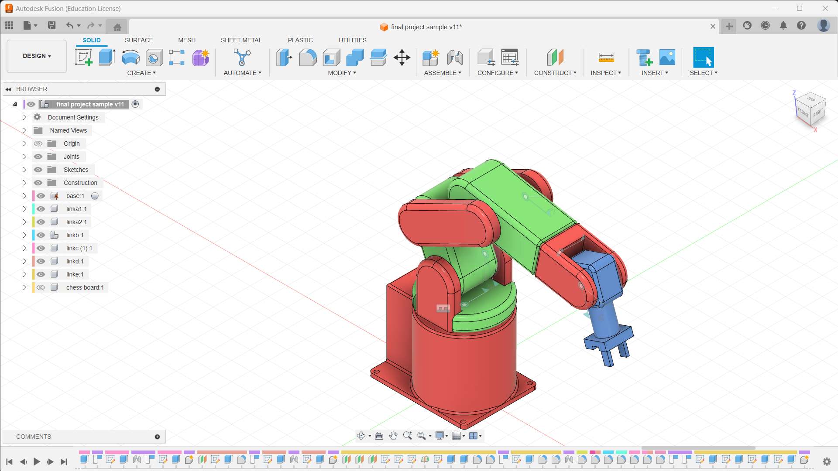Click the ViewCube FRONT face
The width and height of the screenshot is (838, 471).
point(803,112)
